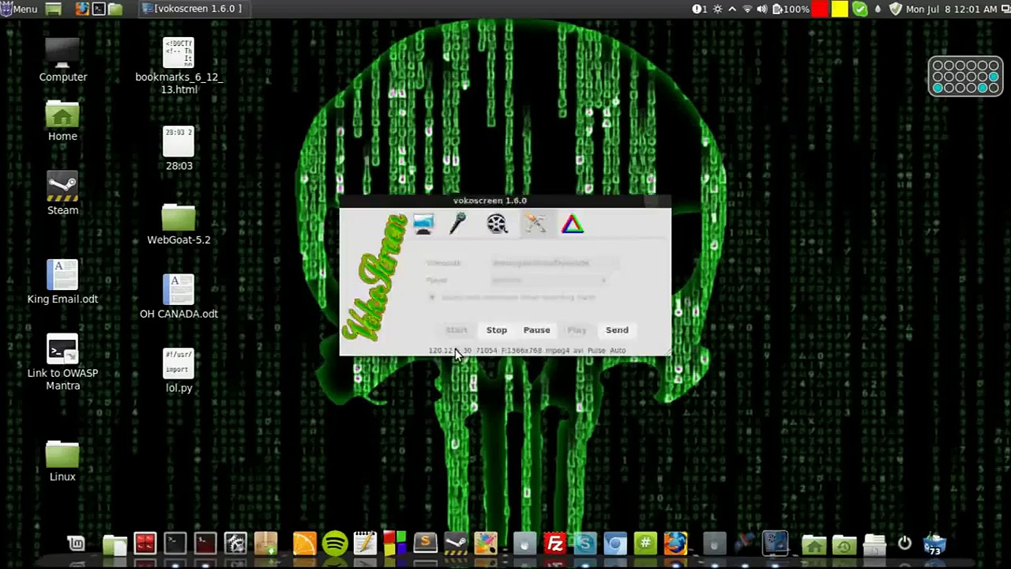
Task: Click the volume speaker icon in tray
Action: [x=761, y=9]
